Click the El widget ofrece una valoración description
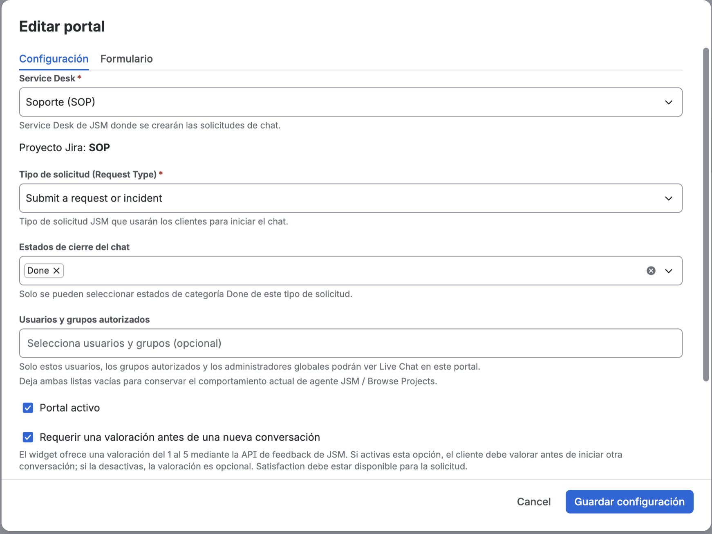The image size is (712, 534). [x=321, y=460]
